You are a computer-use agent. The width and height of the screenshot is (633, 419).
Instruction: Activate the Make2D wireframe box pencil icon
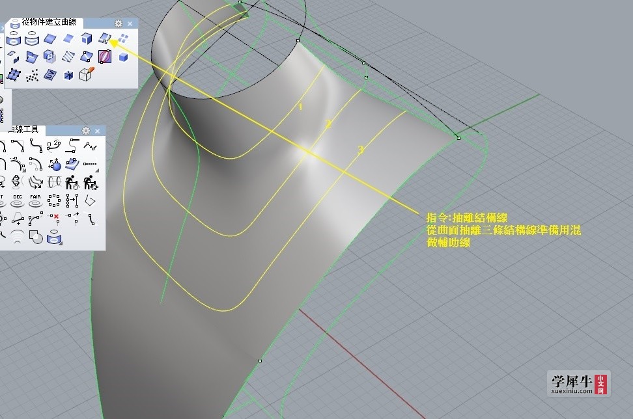point(87,75)
